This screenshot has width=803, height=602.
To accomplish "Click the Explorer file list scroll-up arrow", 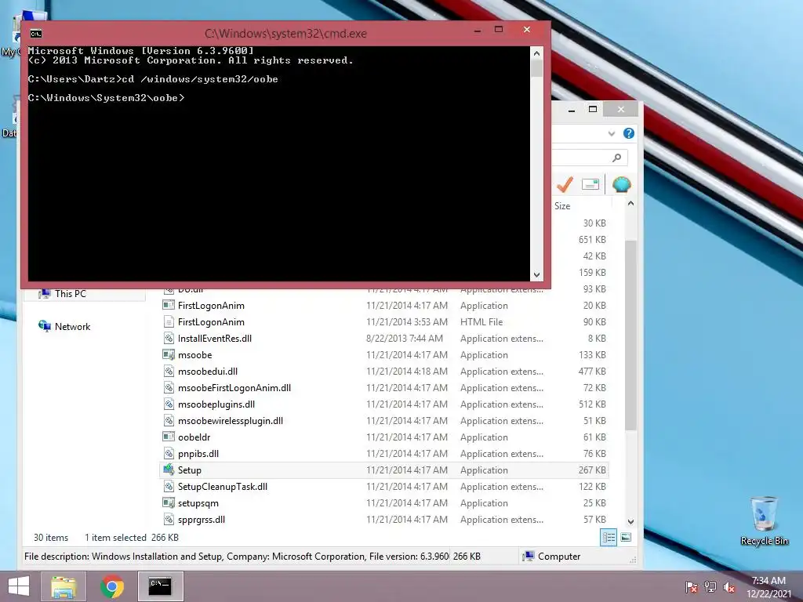I will 630,204.
